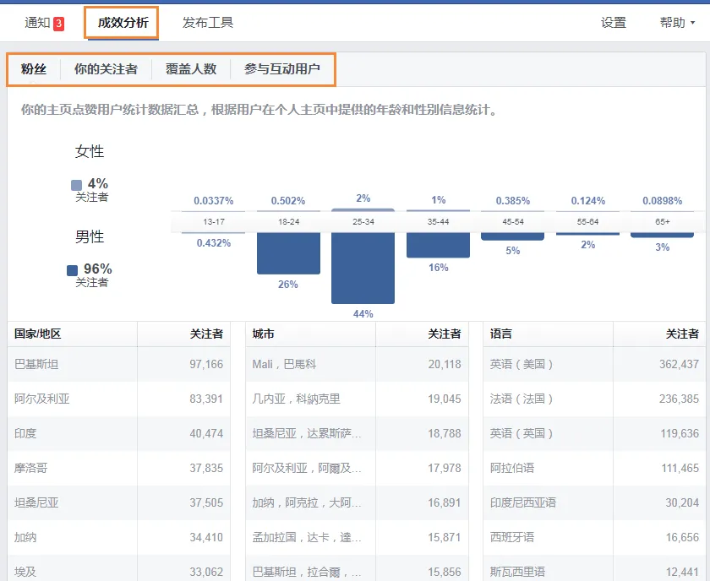Click the 阿拉伯语 language row
The image size is (710, 581).
pyautogui.click(x=594, y=468)
